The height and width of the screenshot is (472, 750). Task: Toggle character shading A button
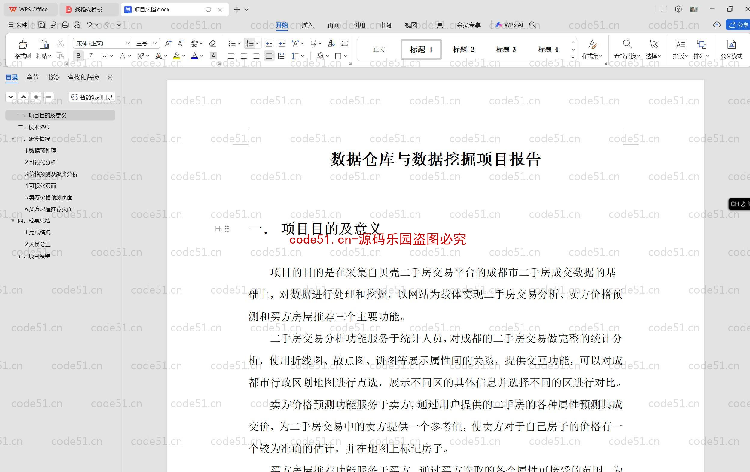pos(213,56)
